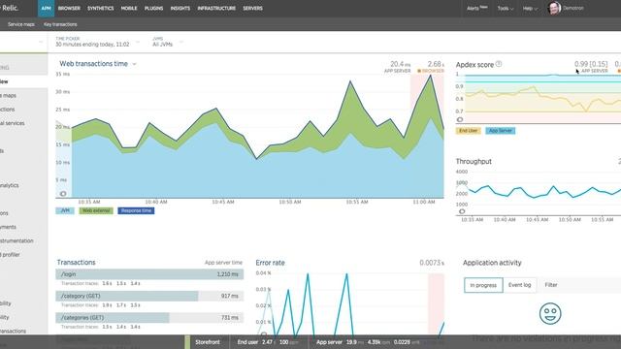This screenshot has height=349, width=621.
Task: Open the Alerts menu
Action: coord(476,9)
